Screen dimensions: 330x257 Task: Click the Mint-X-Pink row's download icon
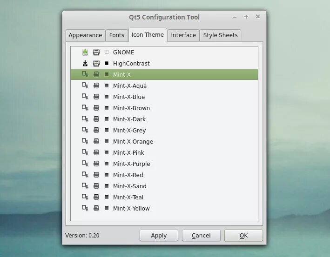click(x=85, y=152)
